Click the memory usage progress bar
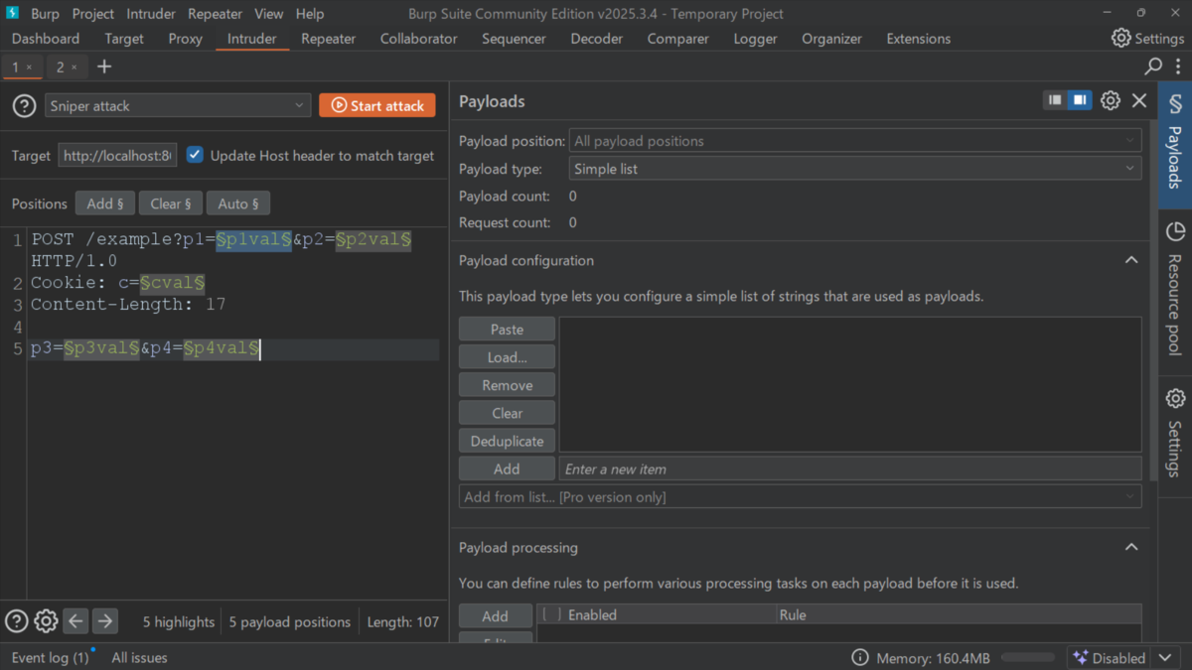This screenshot has width=1192, height=670. pyautogui.click(x=1027, y=658)
